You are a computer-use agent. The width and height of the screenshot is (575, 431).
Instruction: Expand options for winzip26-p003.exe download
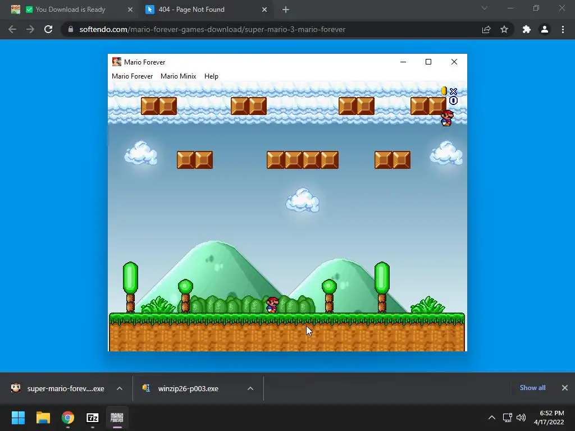tap(250, 388)
